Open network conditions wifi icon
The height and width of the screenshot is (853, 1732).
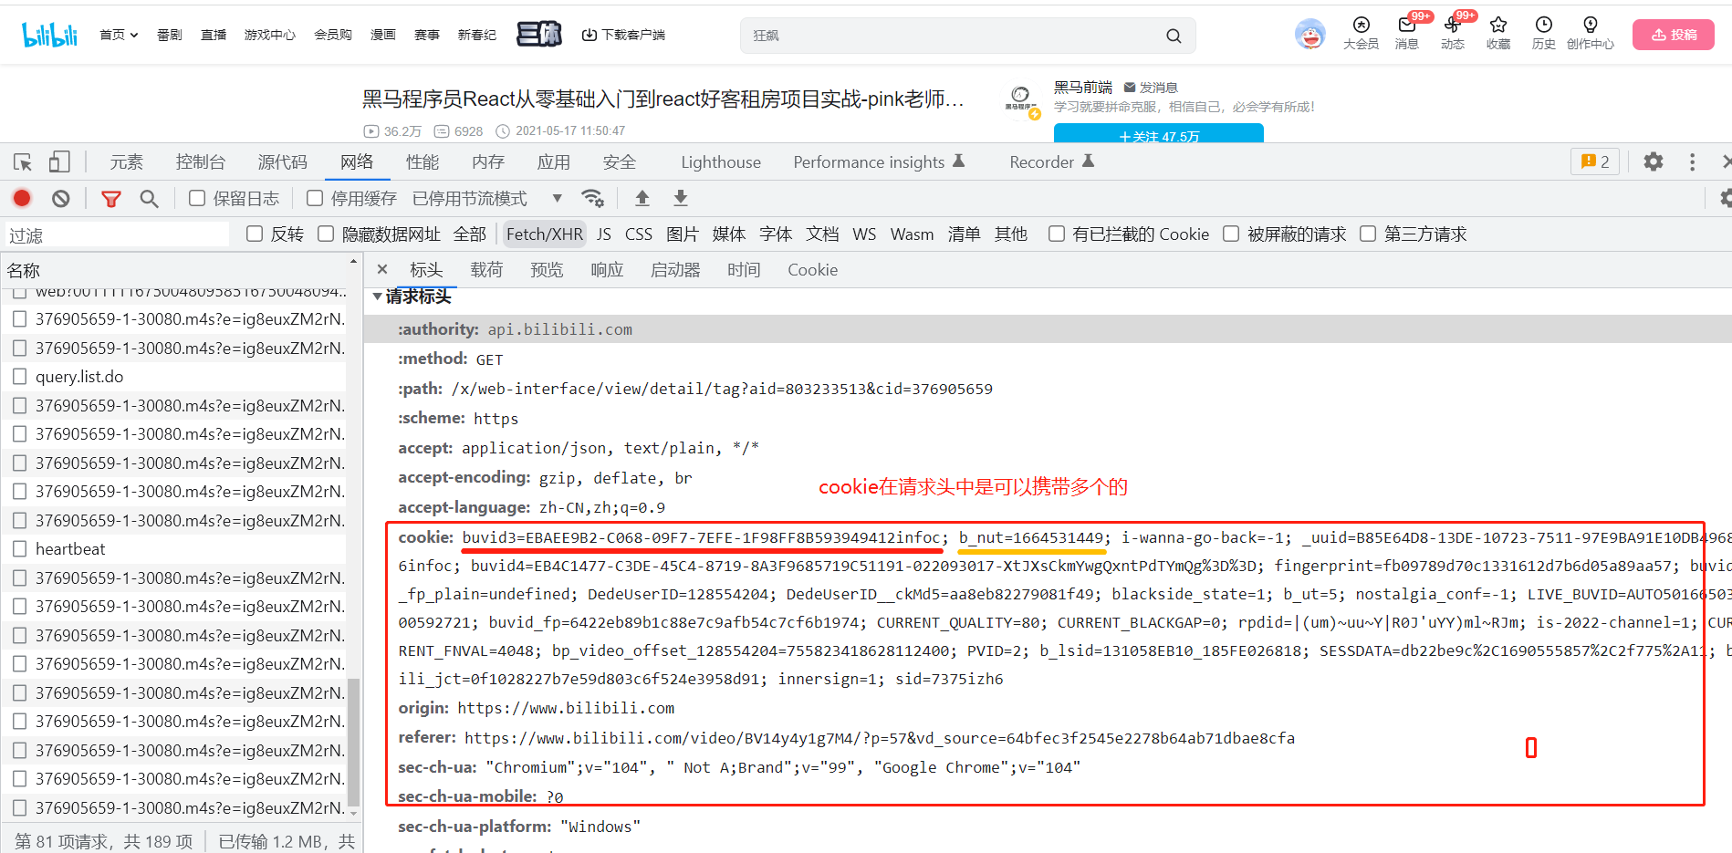(593, 198)
